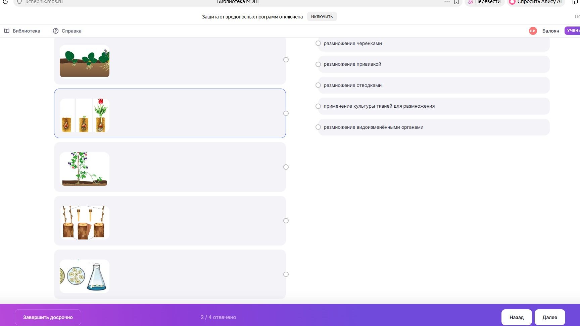580x326 pixels.
Task: Go back with the Назад button
Action: [x=517, y=317]
